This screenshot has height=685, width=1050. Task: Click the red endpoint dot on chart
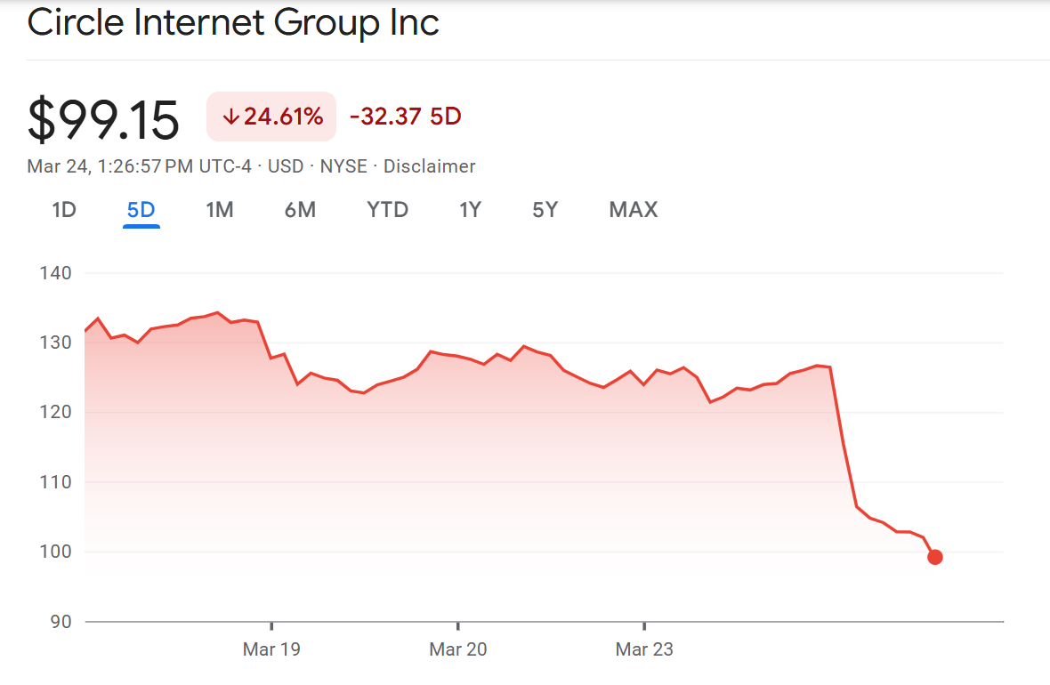click(935, 557)
